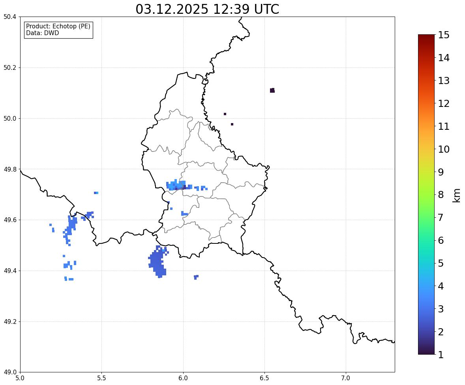465x385 pixels.
Task: Click the colorbar tick label 1
Action: pyautogui.click(x=441, y=355)
